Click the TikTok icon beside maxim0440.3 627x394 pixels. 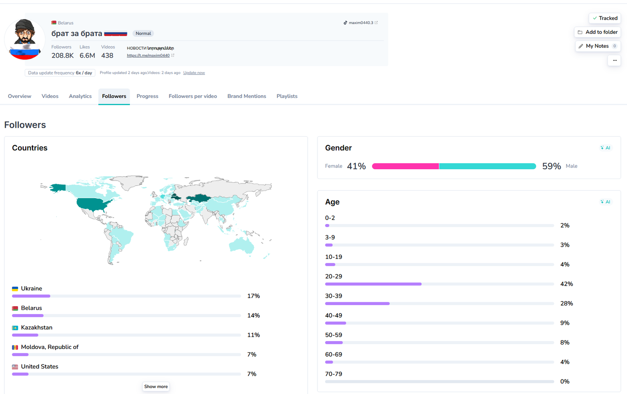(345, 23)
